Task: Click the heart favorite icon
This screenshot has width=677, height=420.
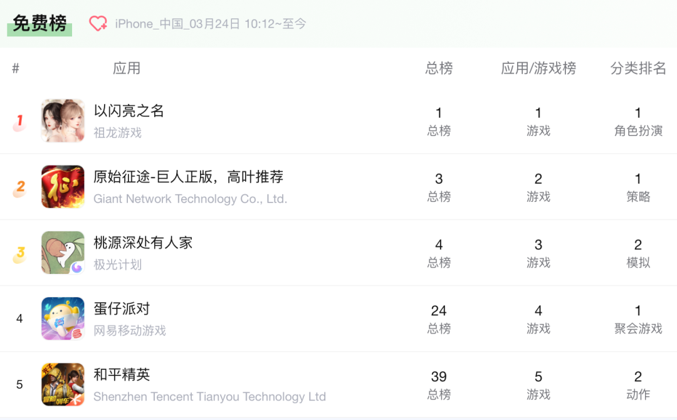Action: click(x=98, y=23)
